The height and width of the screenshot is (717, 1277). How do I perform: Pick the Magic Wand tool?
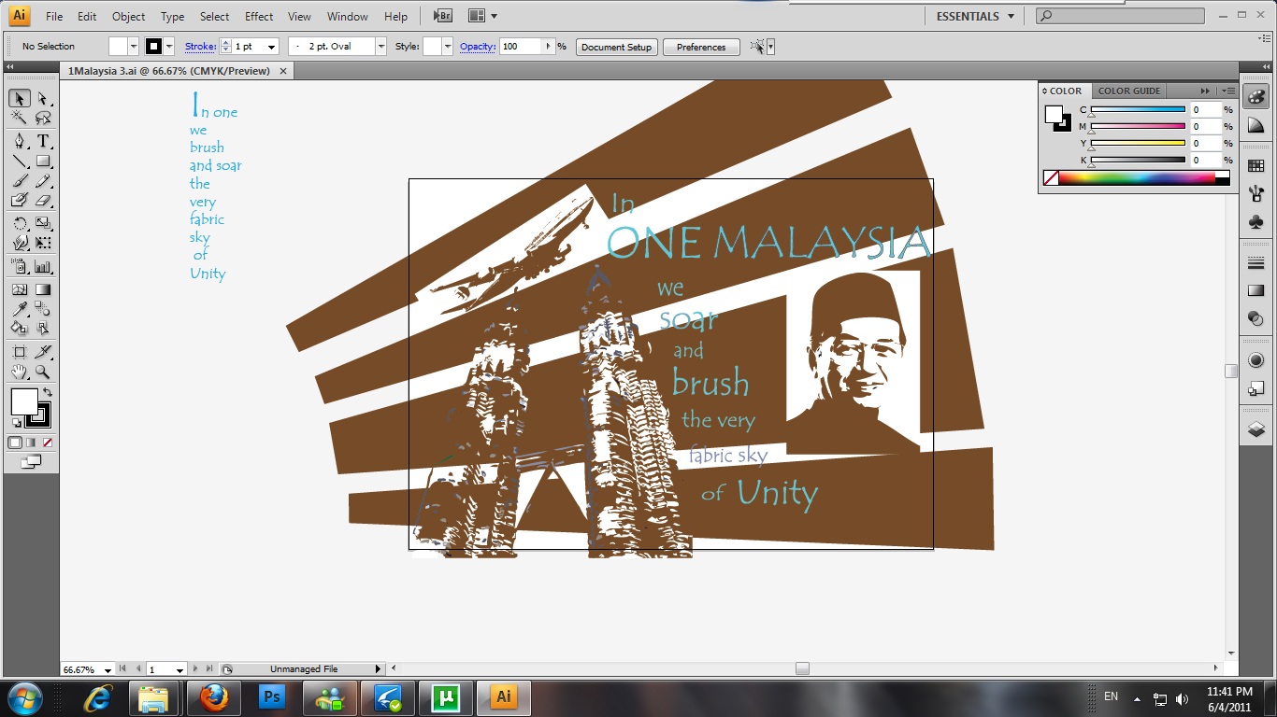click(x=20, y=119)
